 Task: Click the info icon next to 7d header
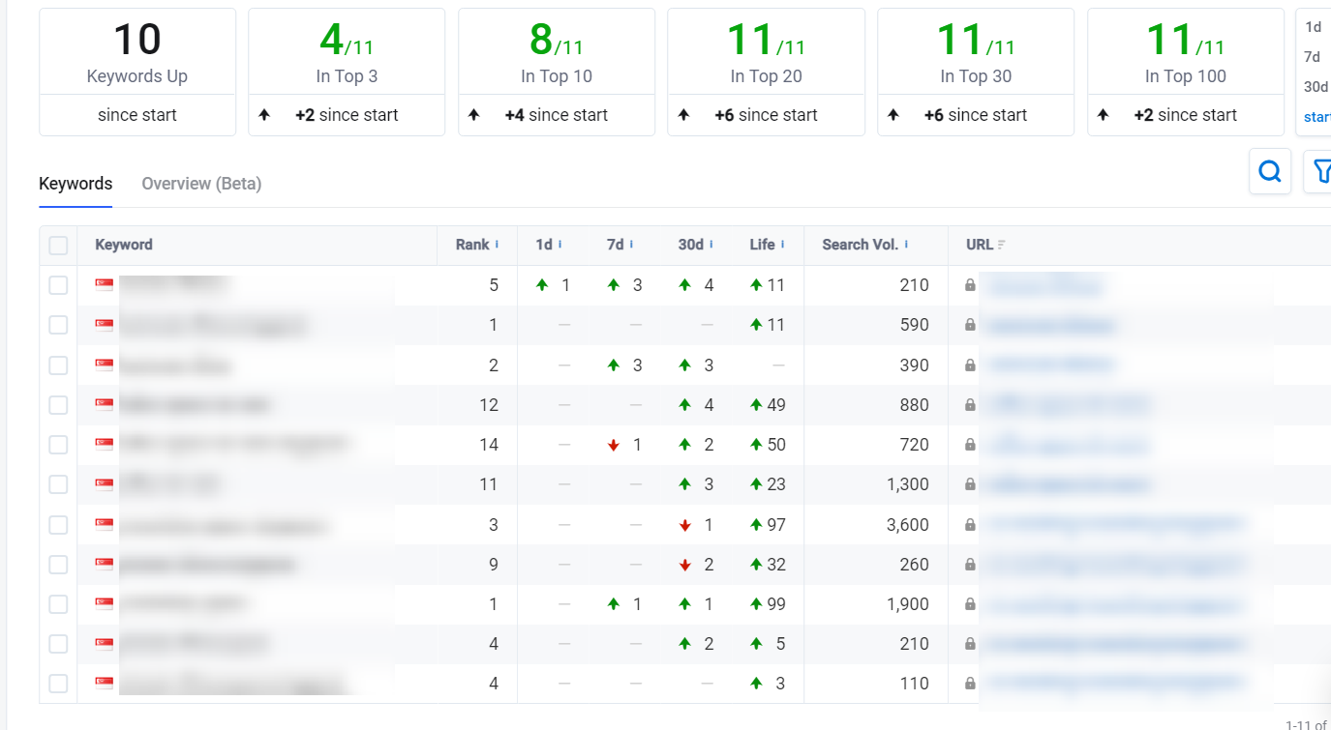[631, 245]
